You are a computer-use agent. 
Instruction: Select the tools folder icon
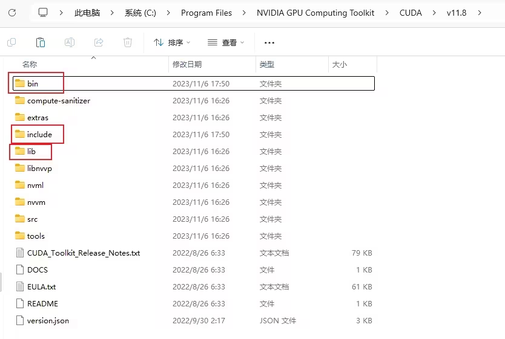(20, 236)
